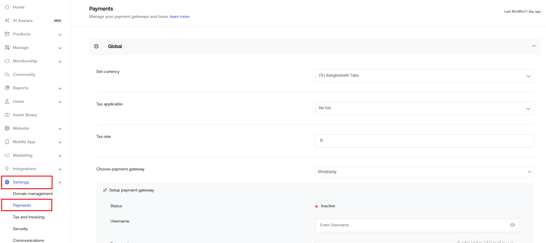Click the Community chat icon

(7, 74)
